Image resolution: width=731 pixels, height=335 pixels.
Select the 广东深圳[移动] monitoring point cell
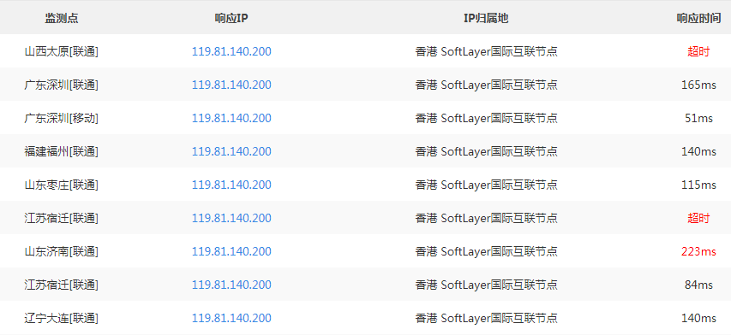(62, 119)
